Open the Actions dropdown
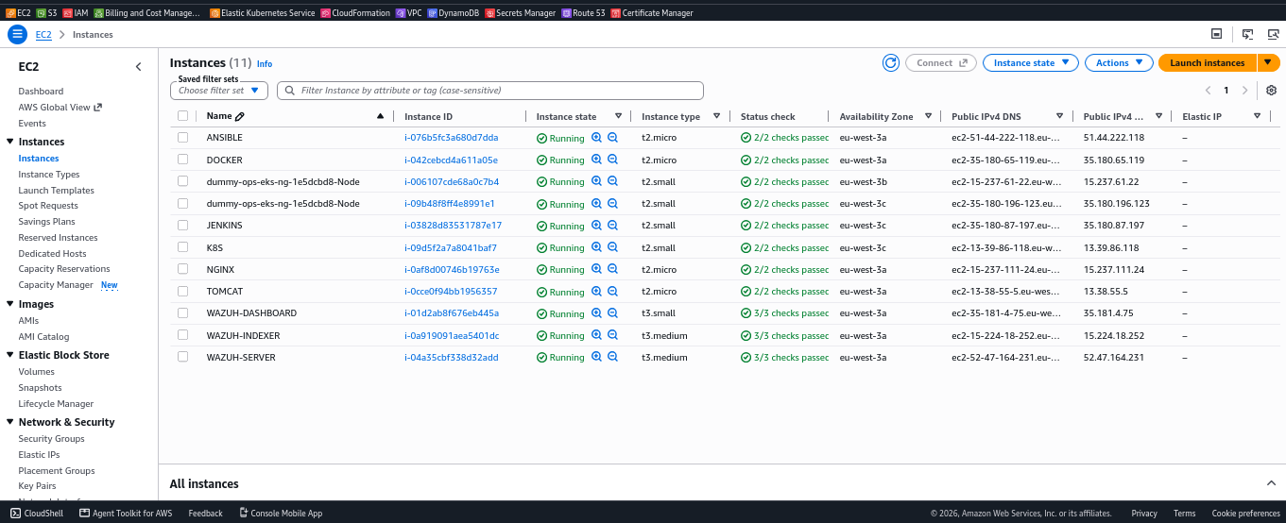1286x523 pixels. 1119,62
